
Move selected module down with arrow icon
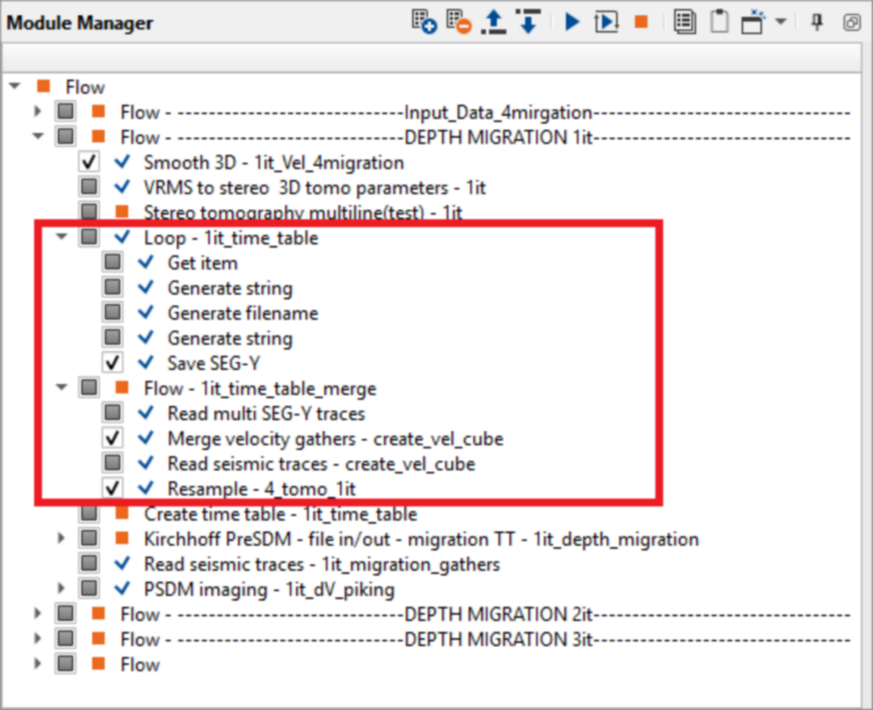click(527, 22)
